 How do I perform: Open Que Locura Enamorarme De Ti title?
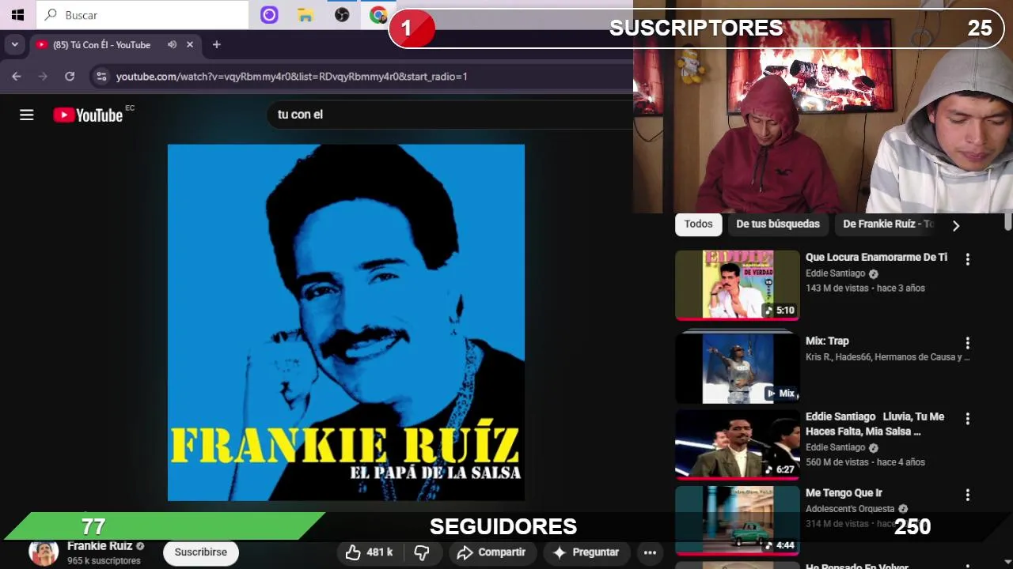(x=876, y=258)
